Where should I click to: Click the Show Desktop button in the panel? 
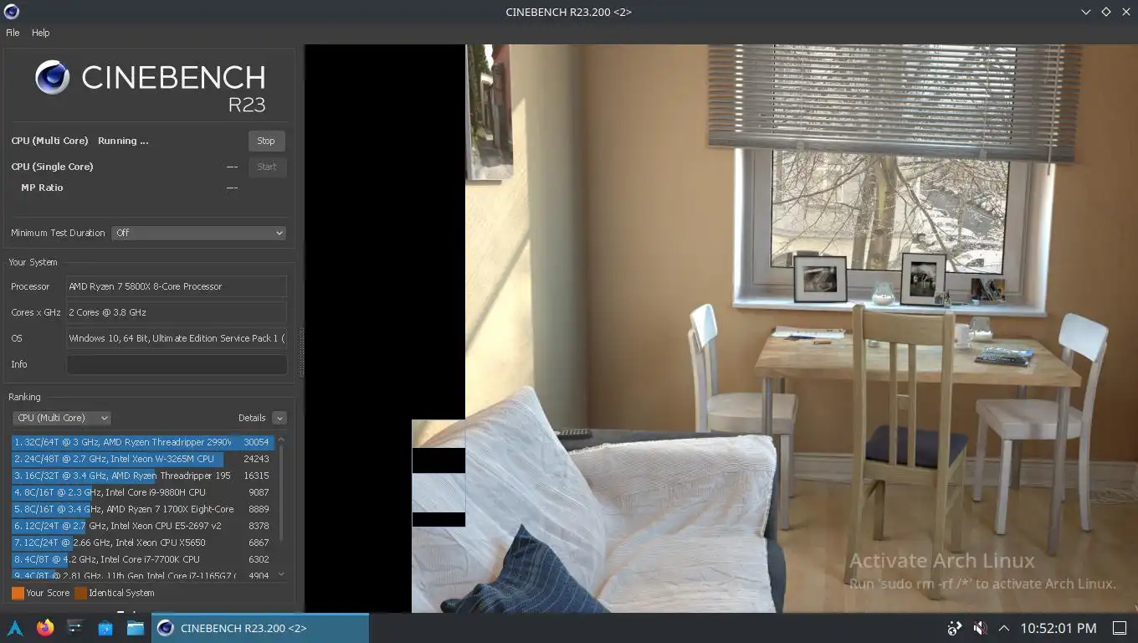pyautogui.click(x=1120, y=628)
